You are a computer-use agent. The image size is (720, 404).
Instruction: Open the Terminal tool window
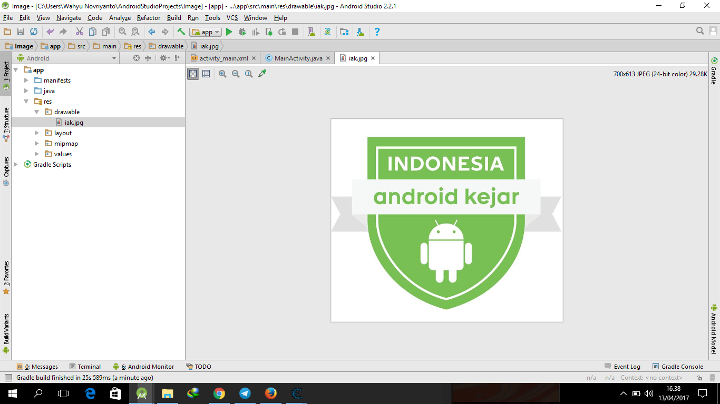tap(84, 367)
